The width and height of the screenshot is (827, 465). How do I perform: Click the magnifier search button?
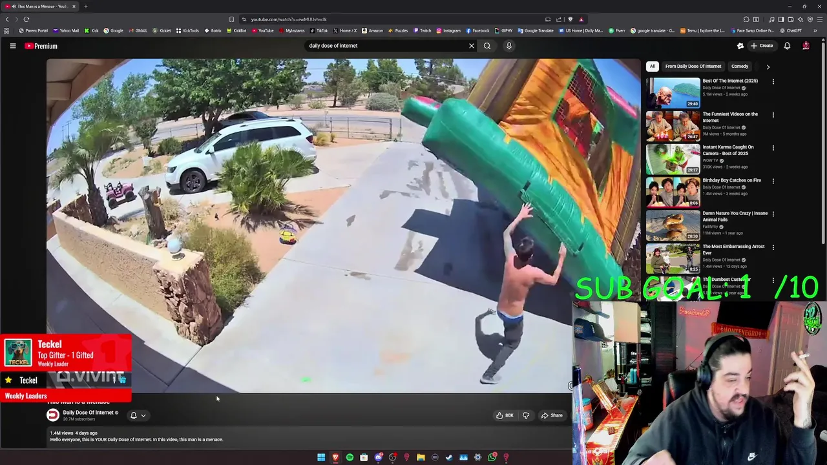pyautogui.click(x=487, y=46)
